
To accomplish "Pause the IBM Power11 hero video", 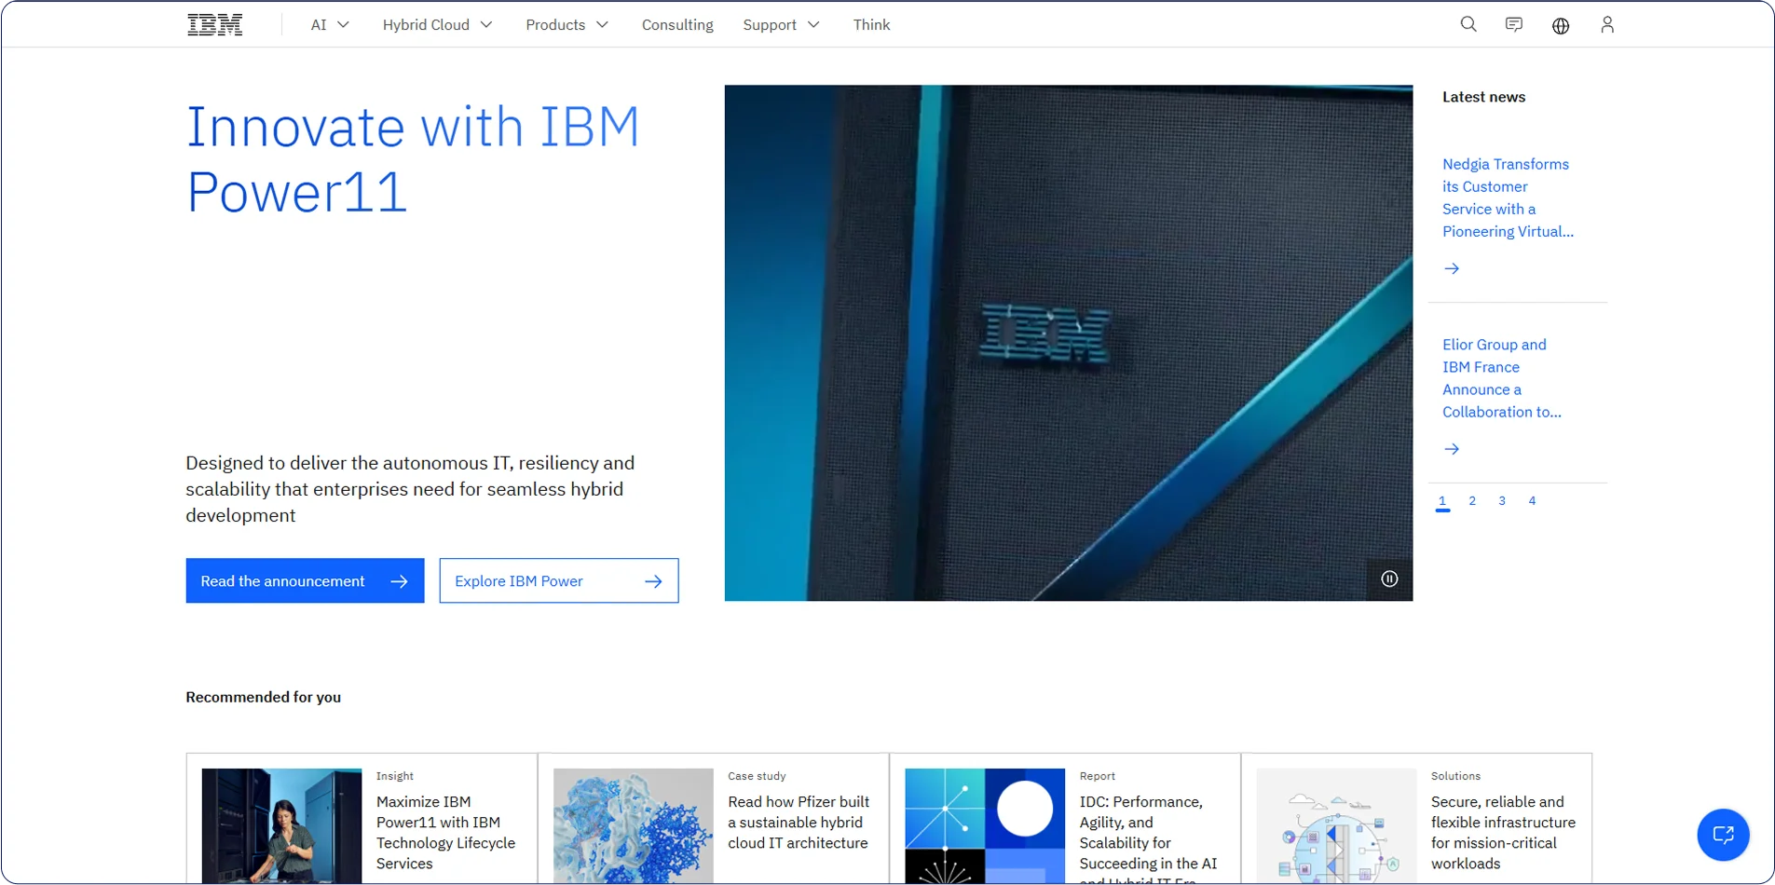I will [1388, 579].
